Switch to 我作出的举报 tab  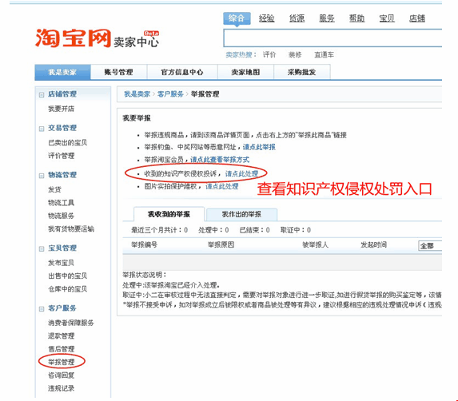(241, 215)
